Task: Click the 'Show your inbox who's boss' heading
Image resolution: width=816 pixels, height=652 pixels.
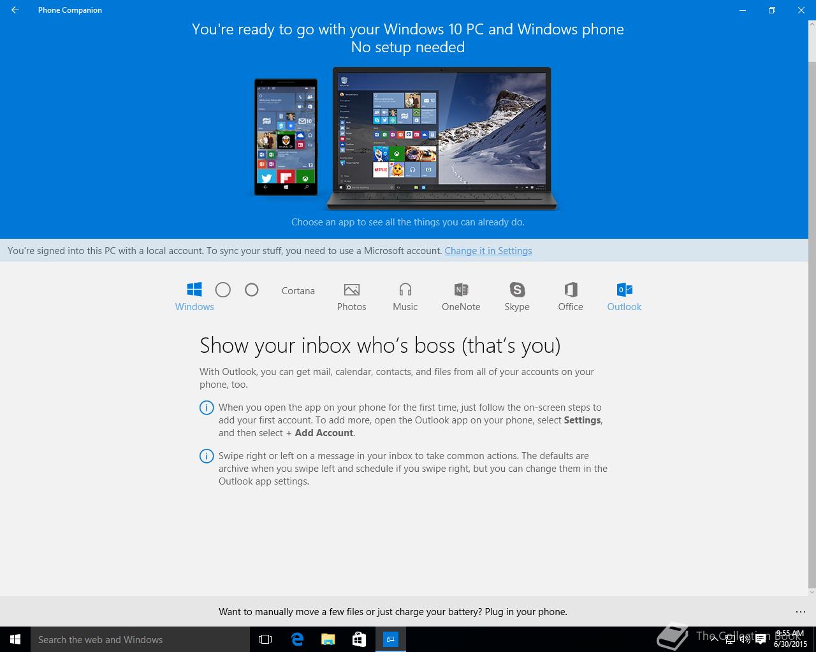Action: click(x=380, y=345)
